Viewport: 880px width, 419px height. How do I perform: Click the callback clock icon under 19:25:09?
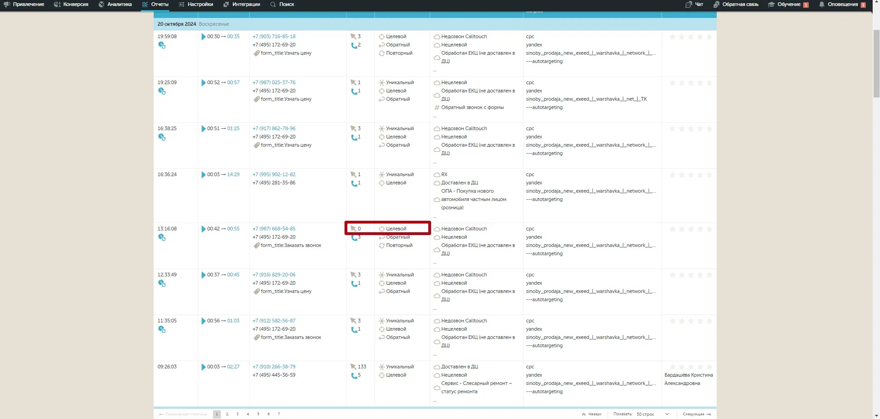click(x=162, y=91)
